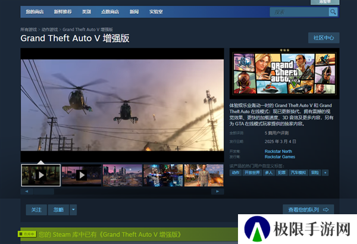Focus the store search field
The image size is (357, 244).
coord(299,12)
